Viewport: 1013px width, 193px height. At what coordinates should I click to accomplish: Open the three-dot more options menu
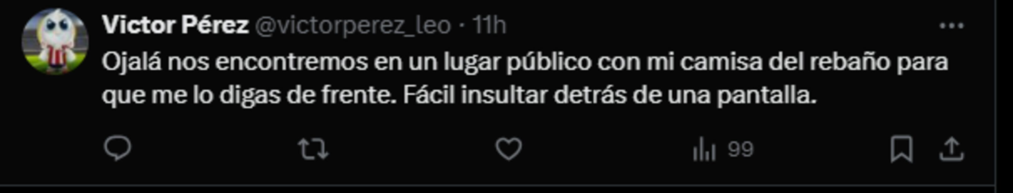coord(951,26)
